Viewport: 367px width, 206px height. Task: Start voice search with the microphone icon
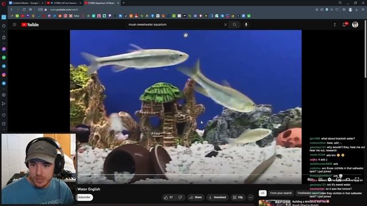[x=246, y=25]
